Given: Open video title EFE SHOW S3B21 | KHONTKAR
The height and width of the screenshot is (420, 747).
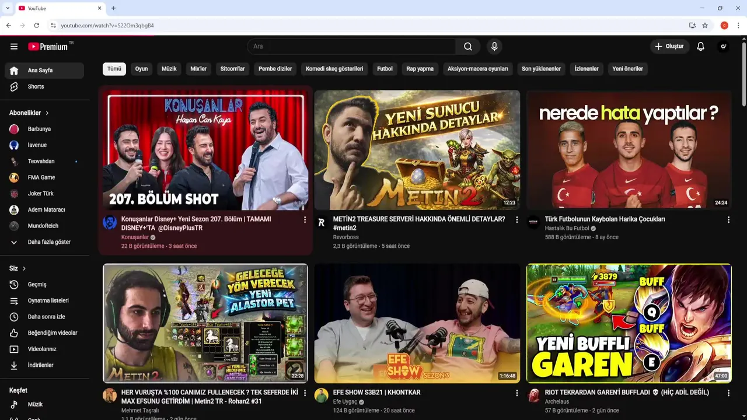Looking at the screenshot, I should click(x=377, y=393).
